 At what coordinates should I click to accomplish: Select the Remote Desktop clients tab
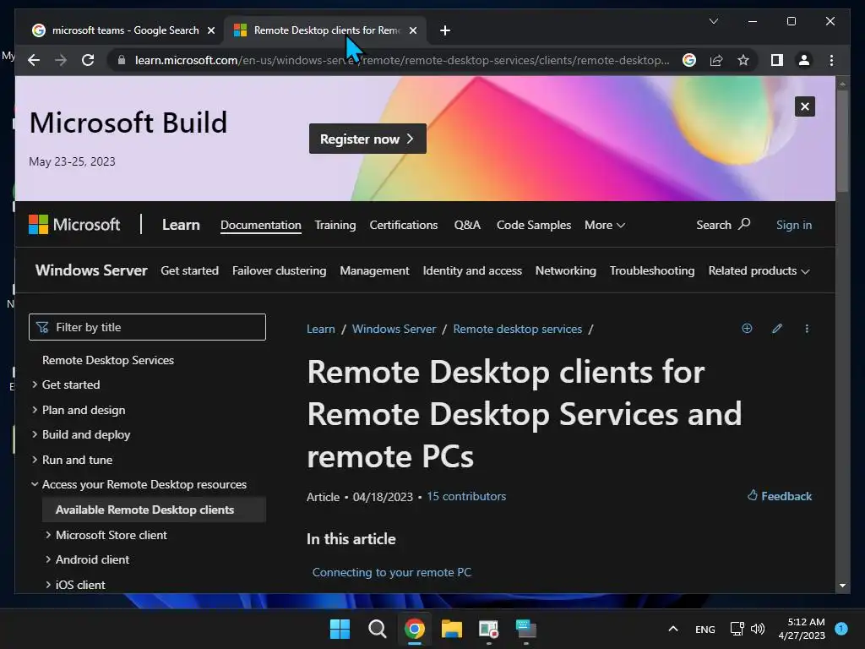(x=325, y=30)
